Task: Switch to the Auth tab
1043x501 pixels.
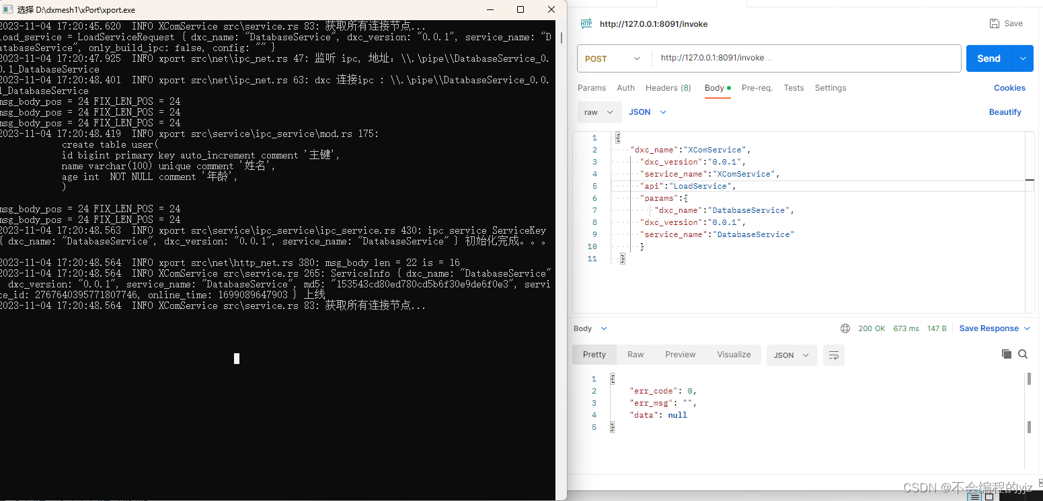Action: 625,88
